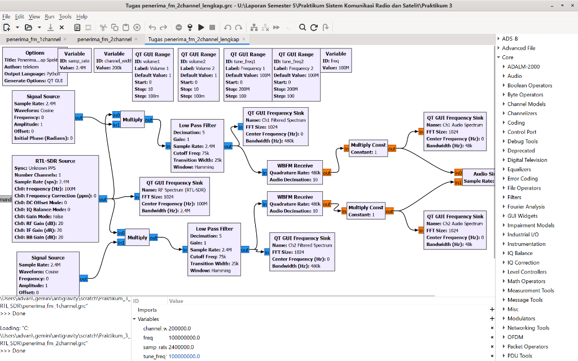Click the Multiply Const Constant: 1 upper block

click(368, 148)
